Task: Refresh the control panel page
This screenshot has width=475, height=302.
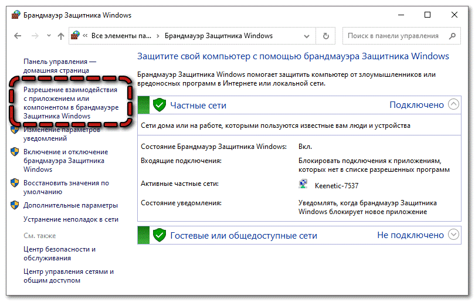Action: click(x=325, y=36)
